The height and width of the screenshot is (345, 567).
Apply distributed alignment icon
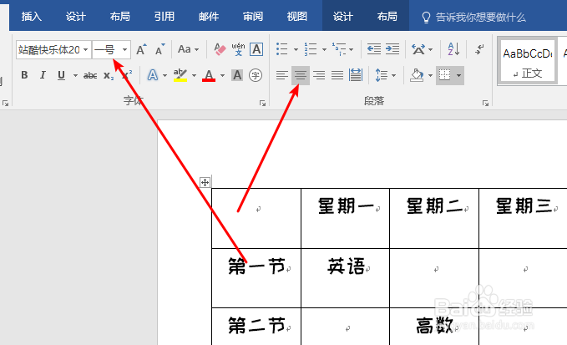(356, 75)
